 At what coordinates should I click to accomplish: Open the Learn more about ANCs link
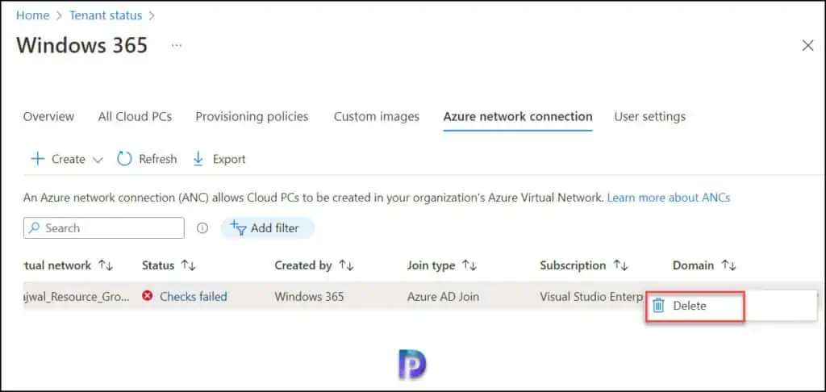tap(669, 198)
